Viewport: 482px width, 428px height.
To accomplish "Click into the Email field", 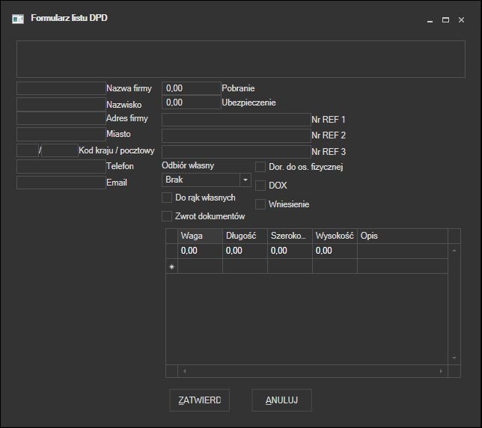I will coord(61,183).
